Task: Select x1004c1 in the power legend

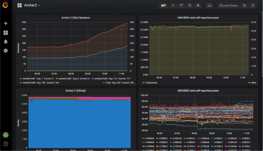Action: (x=163, y=142)
